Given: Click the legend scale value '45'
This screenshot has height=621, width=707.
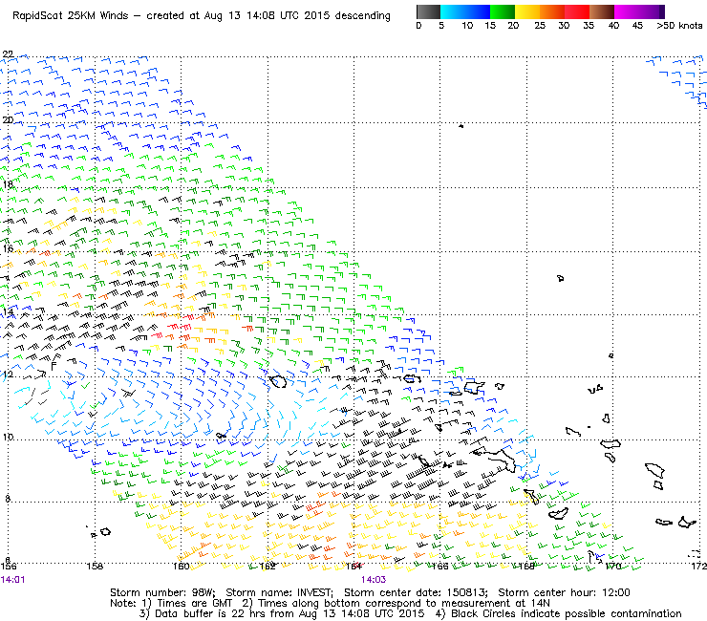Looking at the screenshot, I should (x=637, y=26).
